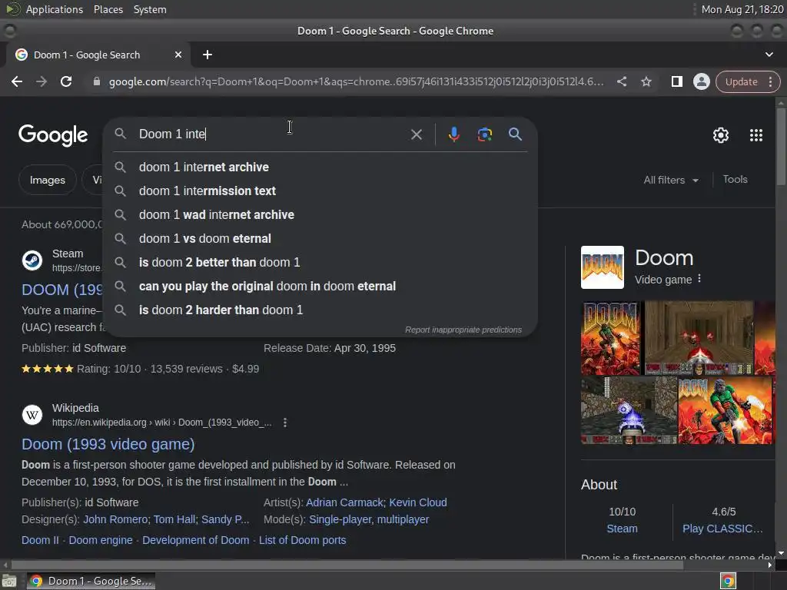
Task: Click show desktop icon in bottom panel
Action: pos(9,581)
